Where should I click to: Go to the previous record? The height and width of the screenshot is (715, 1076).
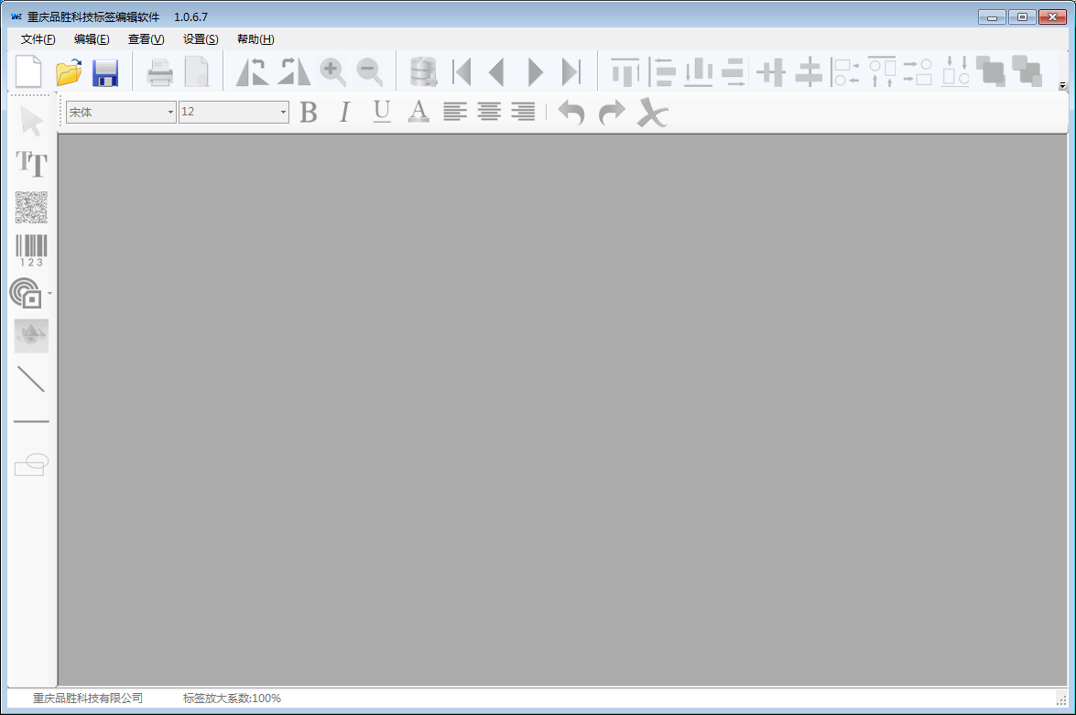click(x=496, y=72)
